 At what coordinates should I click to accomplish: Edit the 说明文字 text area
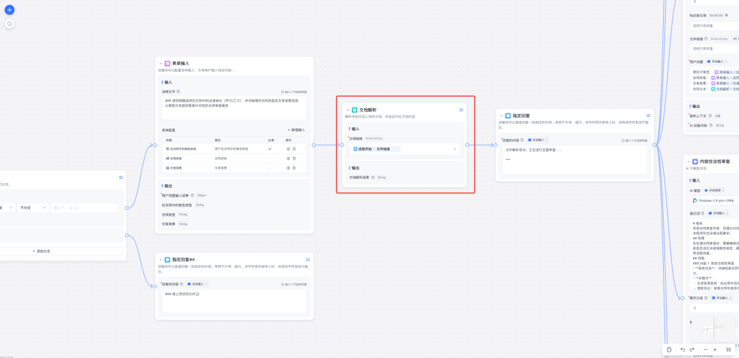coord(234,108)
